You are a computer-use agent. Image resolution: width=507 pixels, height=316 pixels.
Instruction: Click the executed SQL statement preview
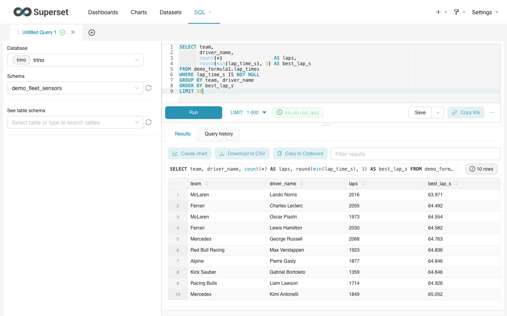(313, 169)
